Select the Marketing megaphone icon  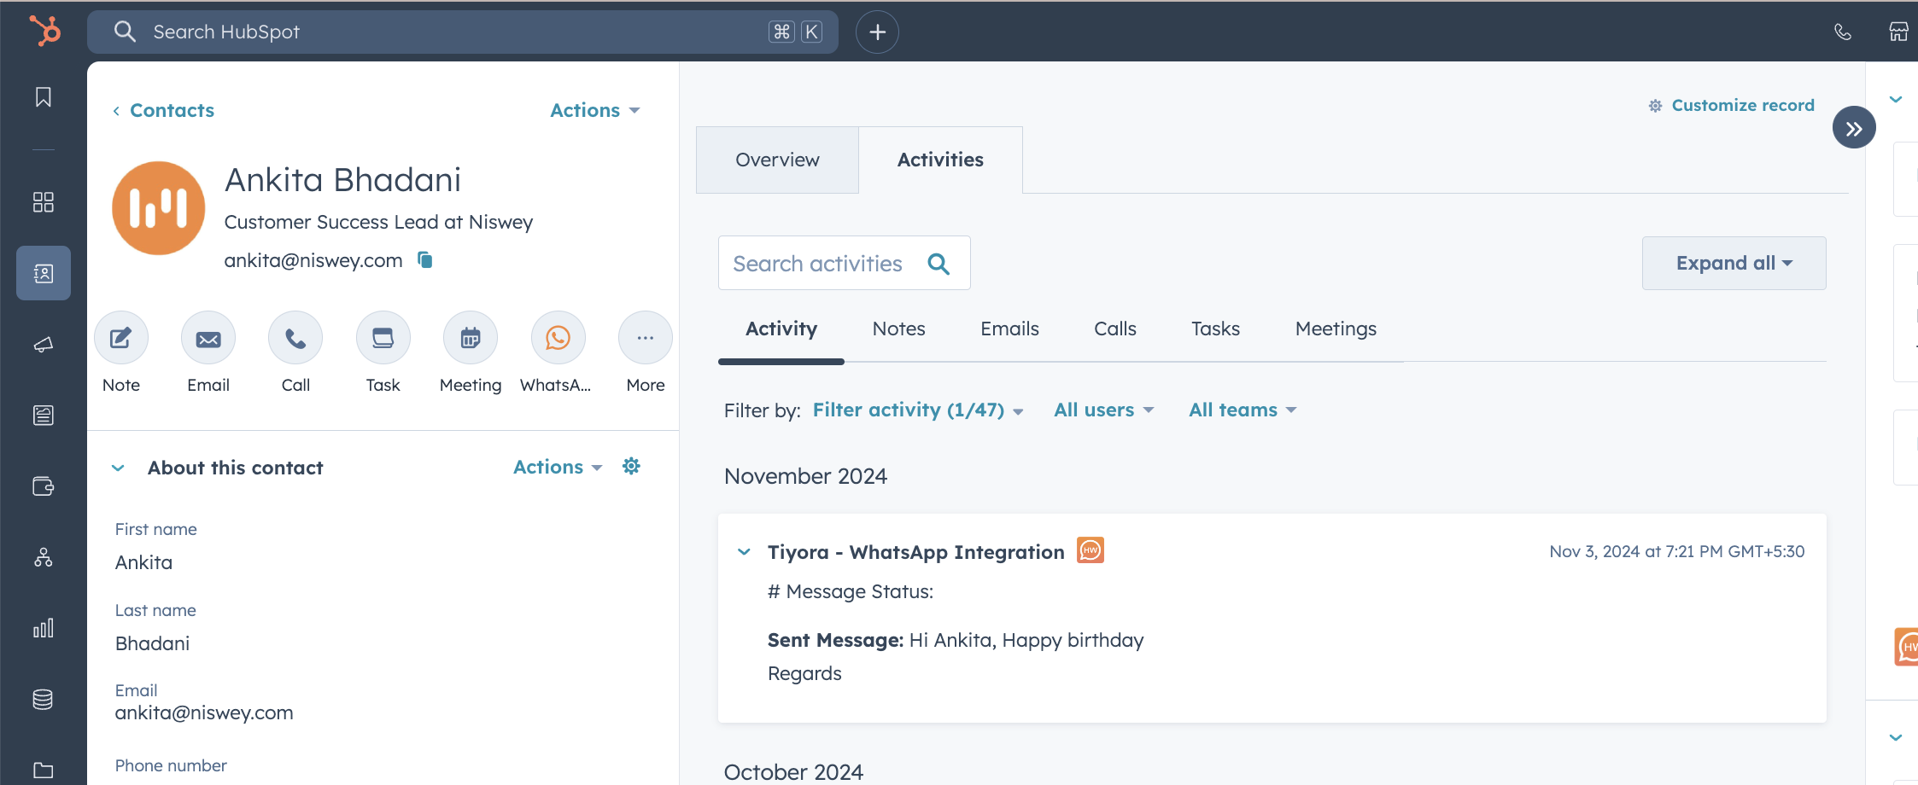(x=43, y=345)
